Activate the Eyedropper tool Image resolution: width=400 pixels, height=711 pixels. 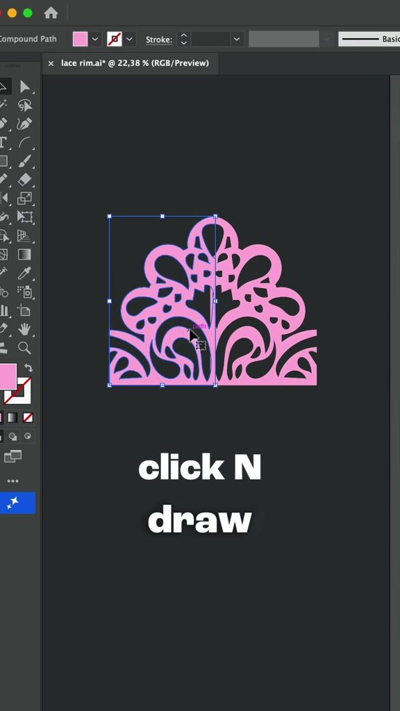(x=24, y=273)
